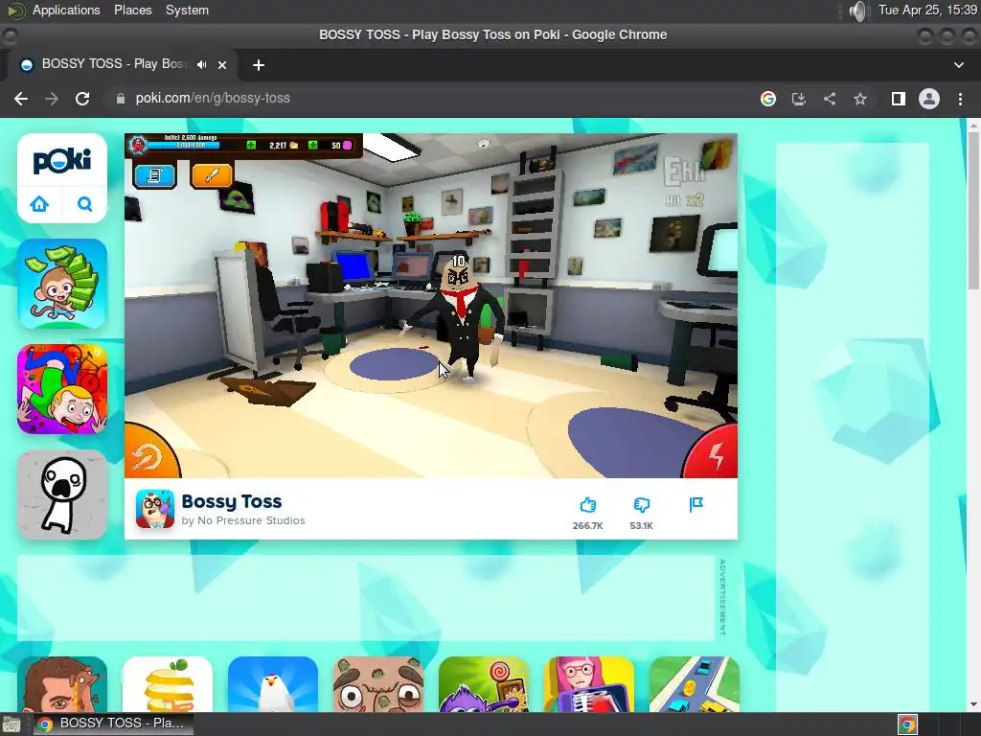Click the Poki logo
981x736 pixels.
(62, 161)
